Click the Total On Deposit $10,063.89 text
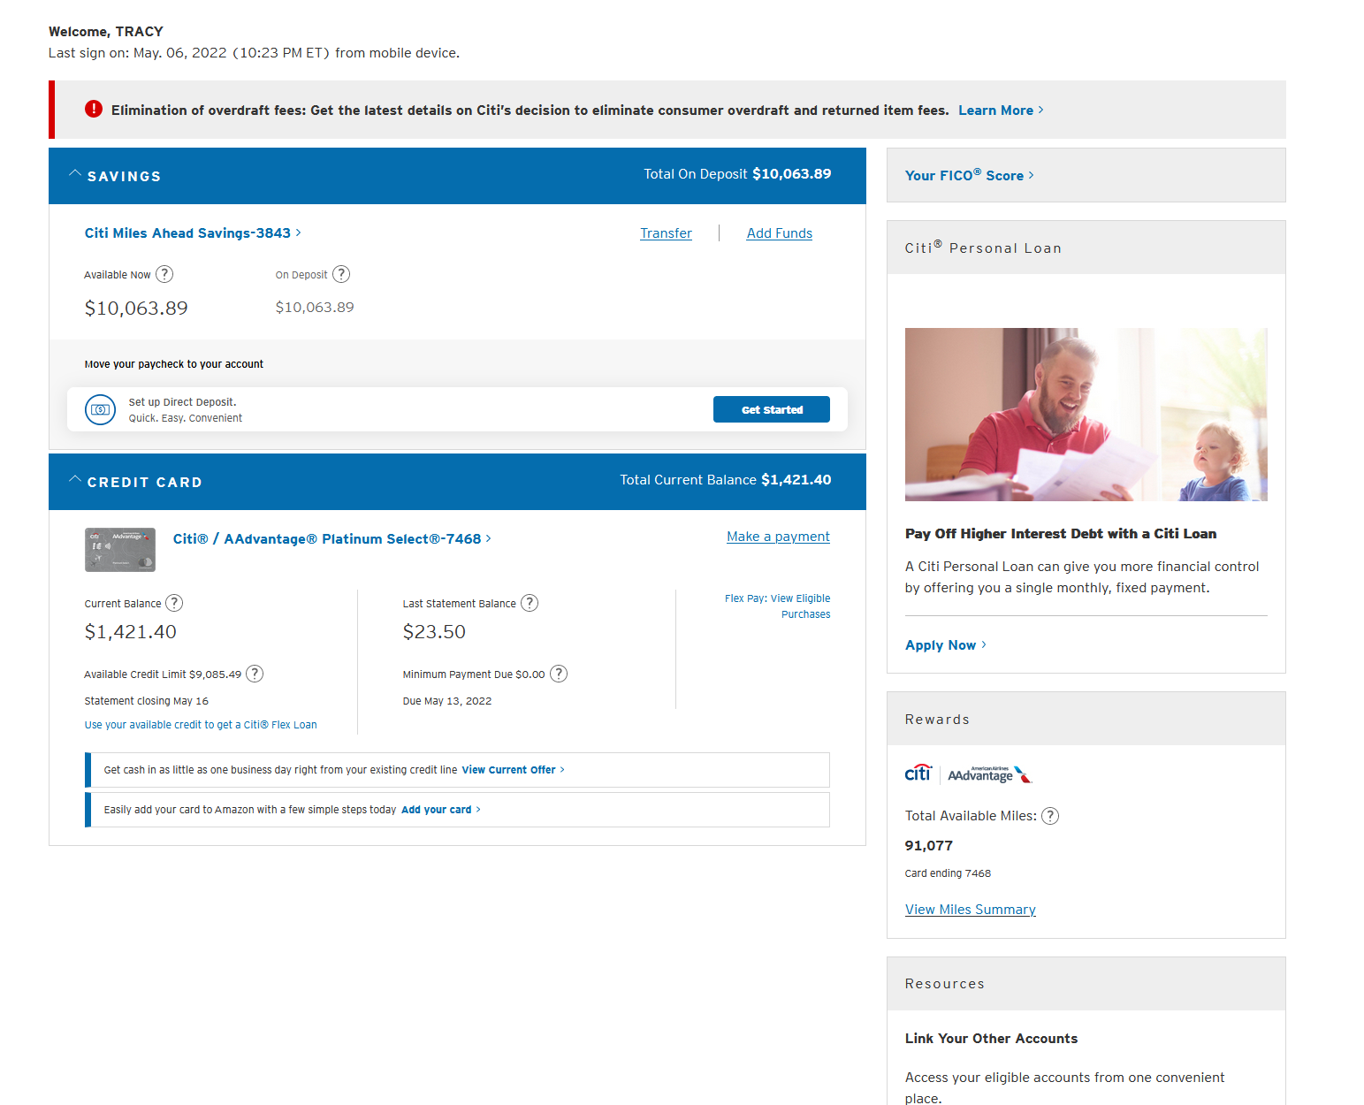 pyautogui.click(x=737, y=174)
